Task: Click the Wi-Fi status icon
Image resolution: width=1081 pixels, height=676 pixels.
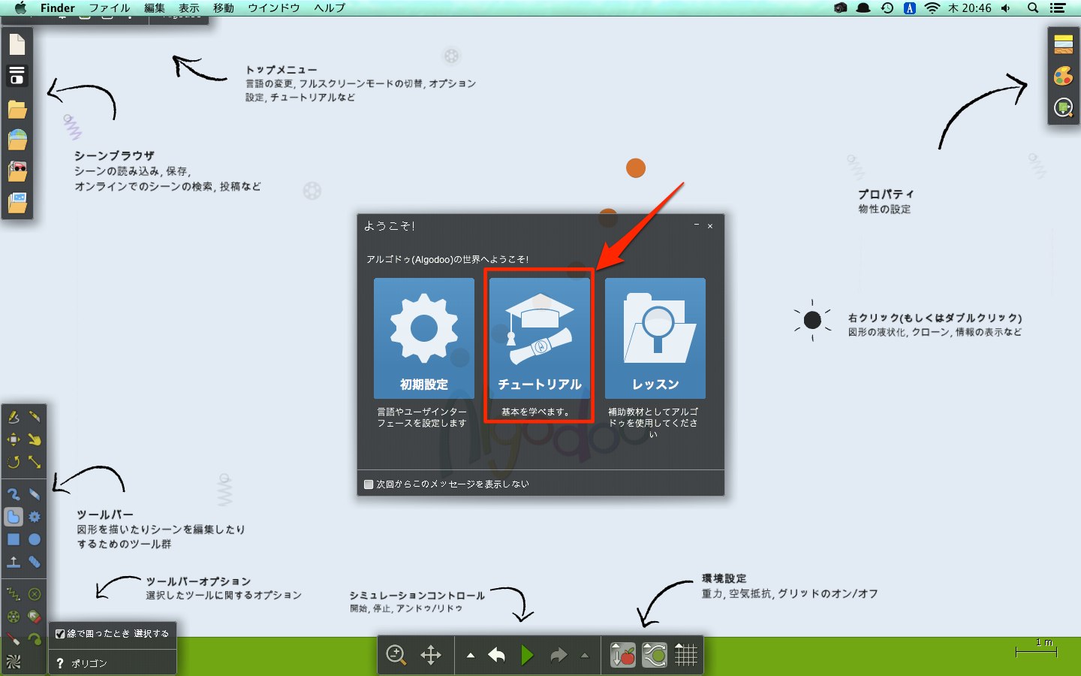Action: point(932,8)
